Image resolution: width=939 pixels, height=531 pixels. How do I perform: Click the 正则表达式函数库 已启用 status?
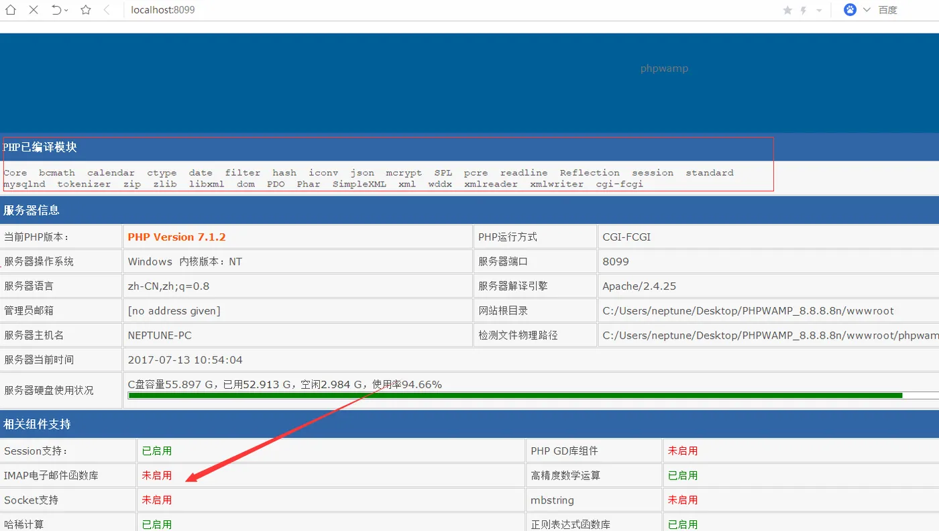tap(683, 524)
